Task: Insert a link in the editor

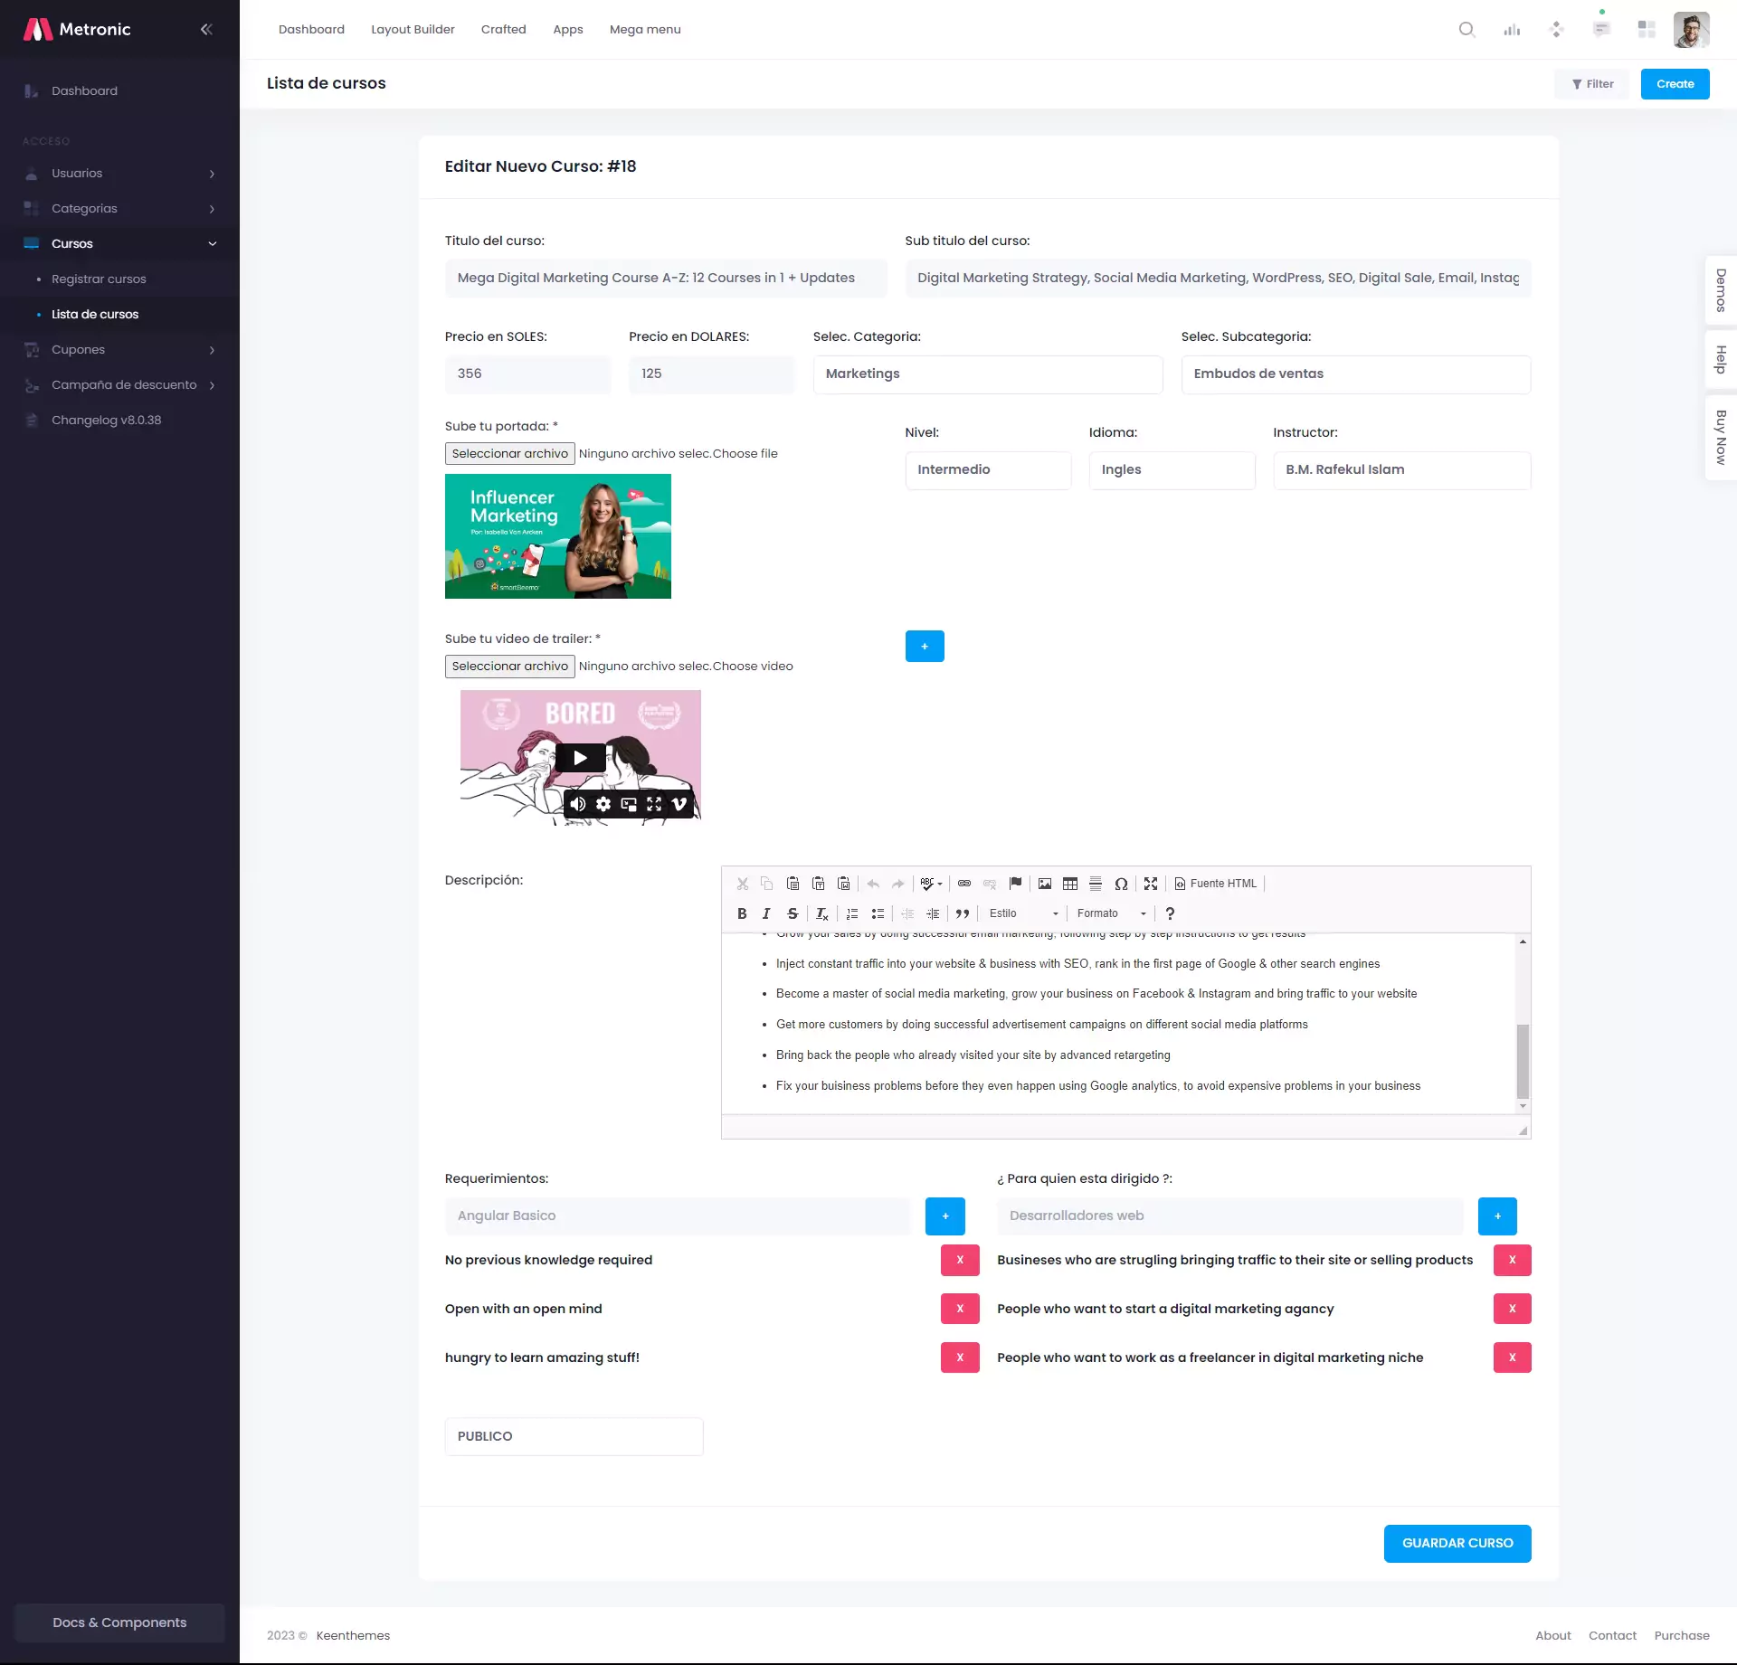Action: [964, 884]
